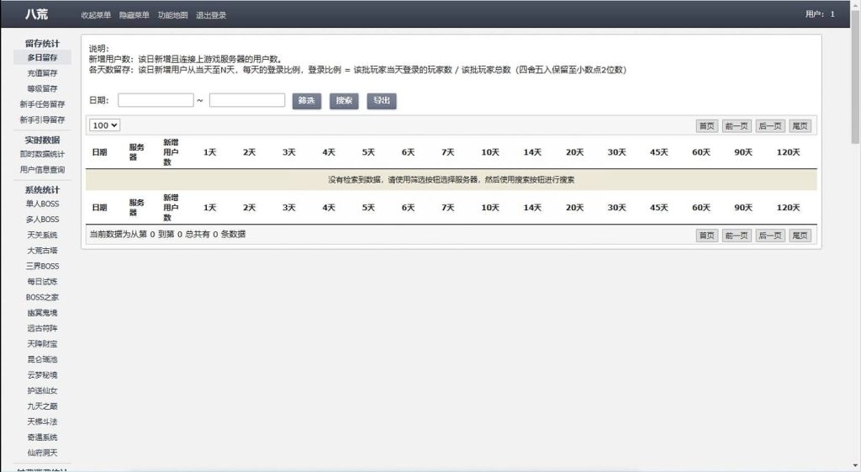Open 单人BOSS statistics
Image resolution: width=861 pixels, height=472 pixels.
pyautogui.click(x=42, y=204)
